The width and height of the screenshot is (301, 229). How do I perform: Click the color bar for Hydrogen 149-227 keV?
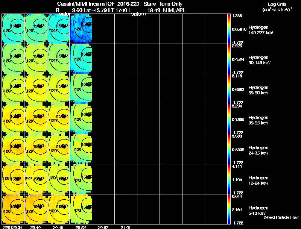(229, 29)
